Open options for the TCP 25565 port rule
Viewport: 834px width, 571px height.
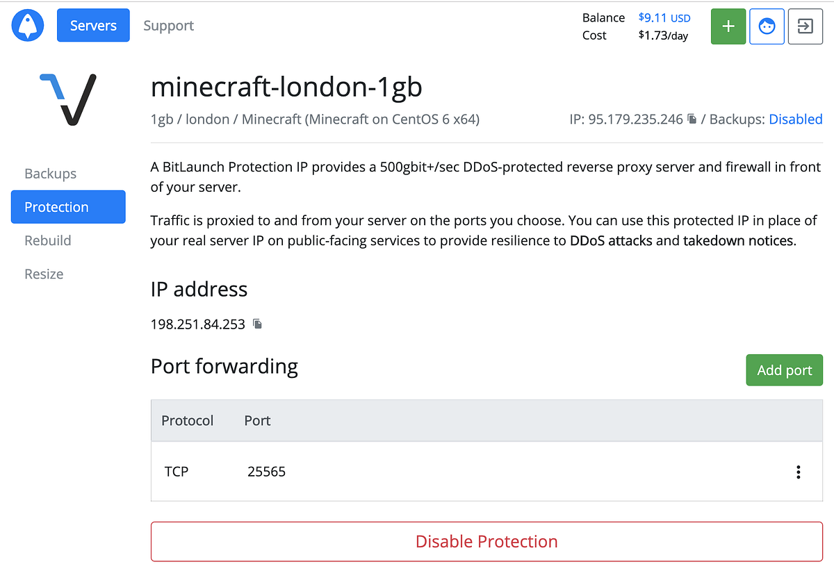click(798, 472)
